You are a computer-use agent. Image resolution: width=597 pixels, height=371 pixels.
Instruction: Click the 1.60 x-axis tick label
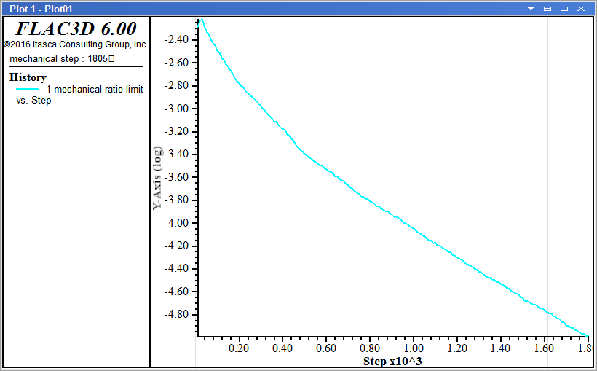pyautogui.click(x=544, y=348)
